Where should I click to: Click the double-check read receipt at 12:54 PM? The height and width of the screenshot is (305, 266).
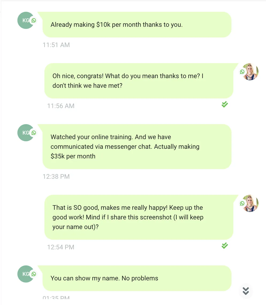tap(225, 246)
